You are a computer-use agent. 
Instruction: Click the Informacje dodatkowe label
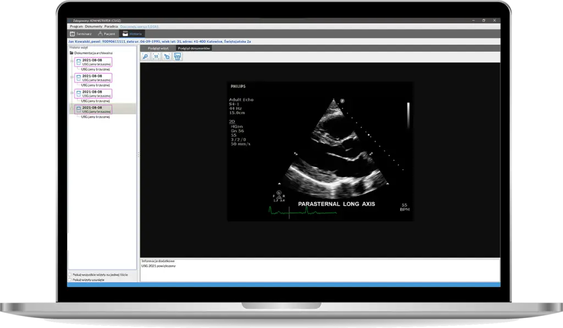[x=158, y=261]
